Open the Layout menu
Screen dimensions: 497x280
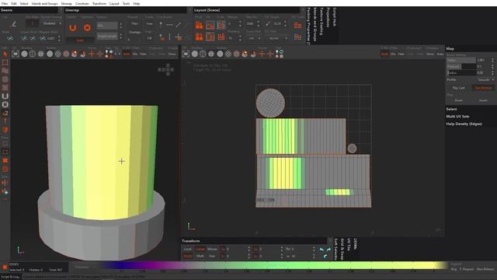[114, 3]
